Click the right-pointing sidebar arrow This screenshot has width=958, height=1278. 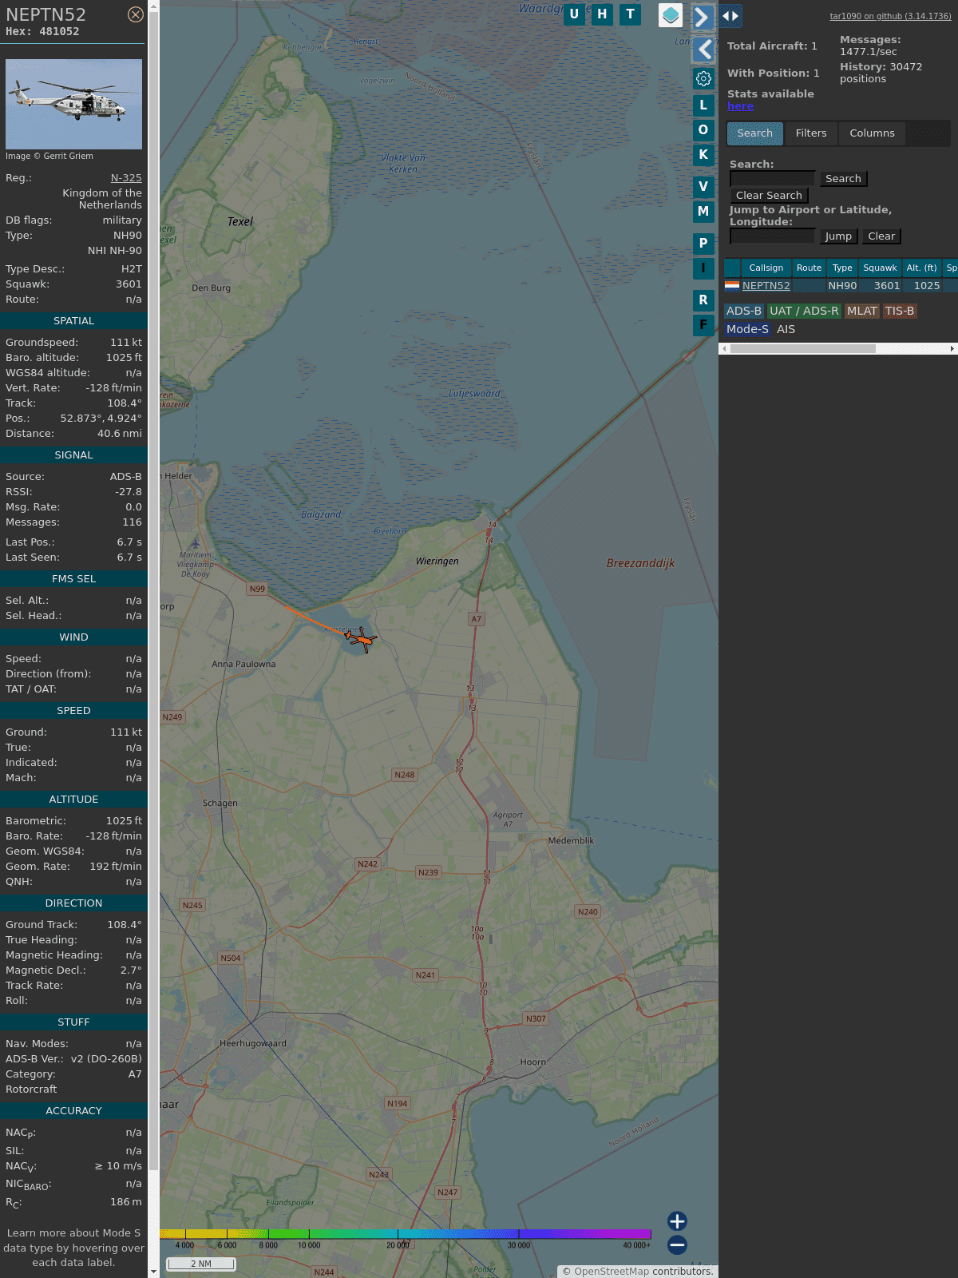pyautogui.click(x=703, y=17)
